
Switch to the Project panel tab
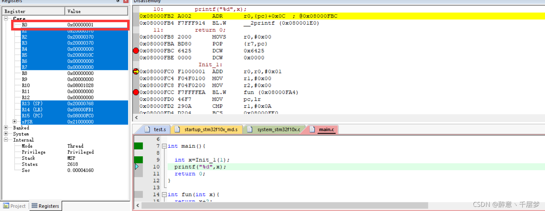coord(15,206)
